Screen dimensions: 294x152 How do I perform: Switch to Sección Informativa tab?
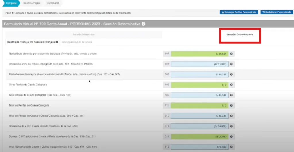click(83, 35)
